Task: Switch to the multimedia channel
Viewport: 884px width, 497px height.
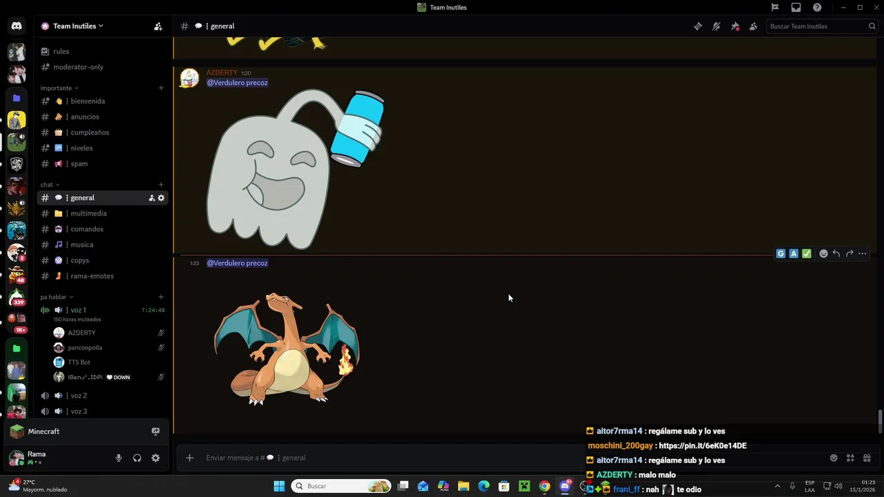Action: point(102,213)
